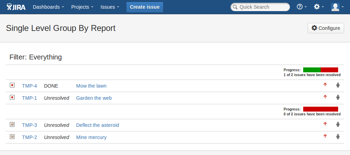The width and height of the screenshot is (350, 155).
Task: Open the help menu question mark
Action: 301,7
